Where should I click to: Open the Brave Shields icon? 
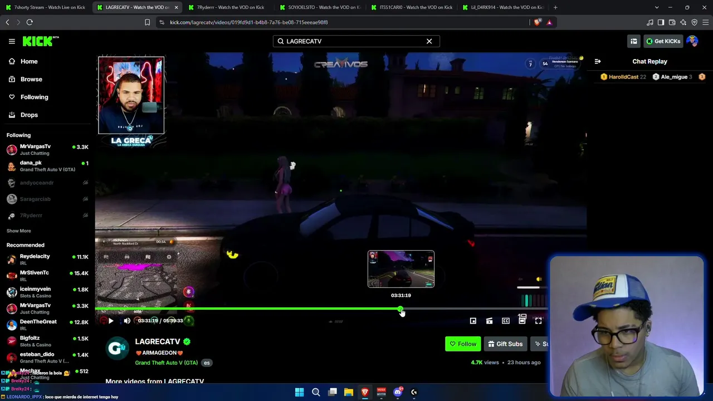tap(537, 22)
